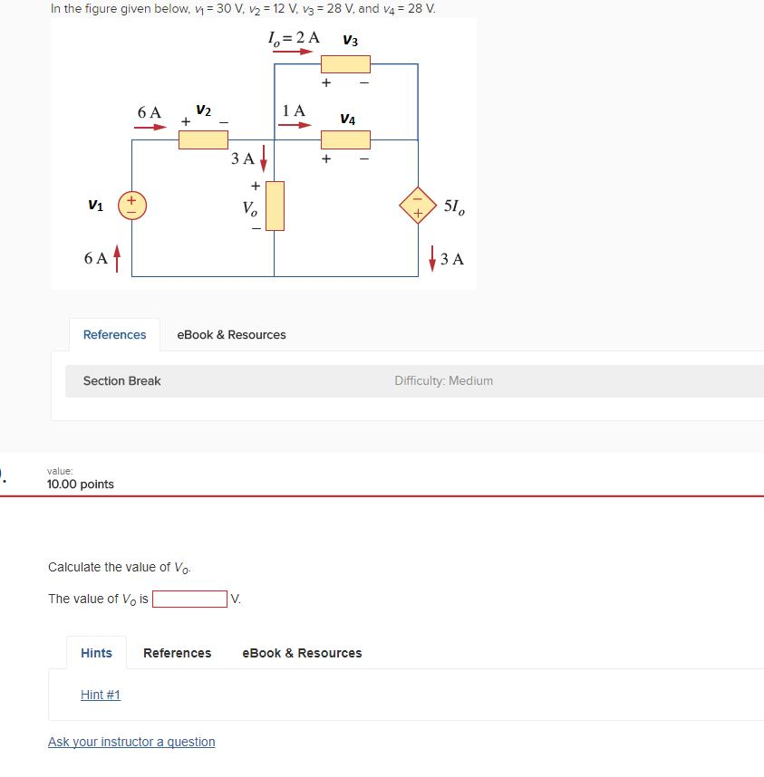Open Hint #1
Screen dimensions: 764x777
point(100,695)
